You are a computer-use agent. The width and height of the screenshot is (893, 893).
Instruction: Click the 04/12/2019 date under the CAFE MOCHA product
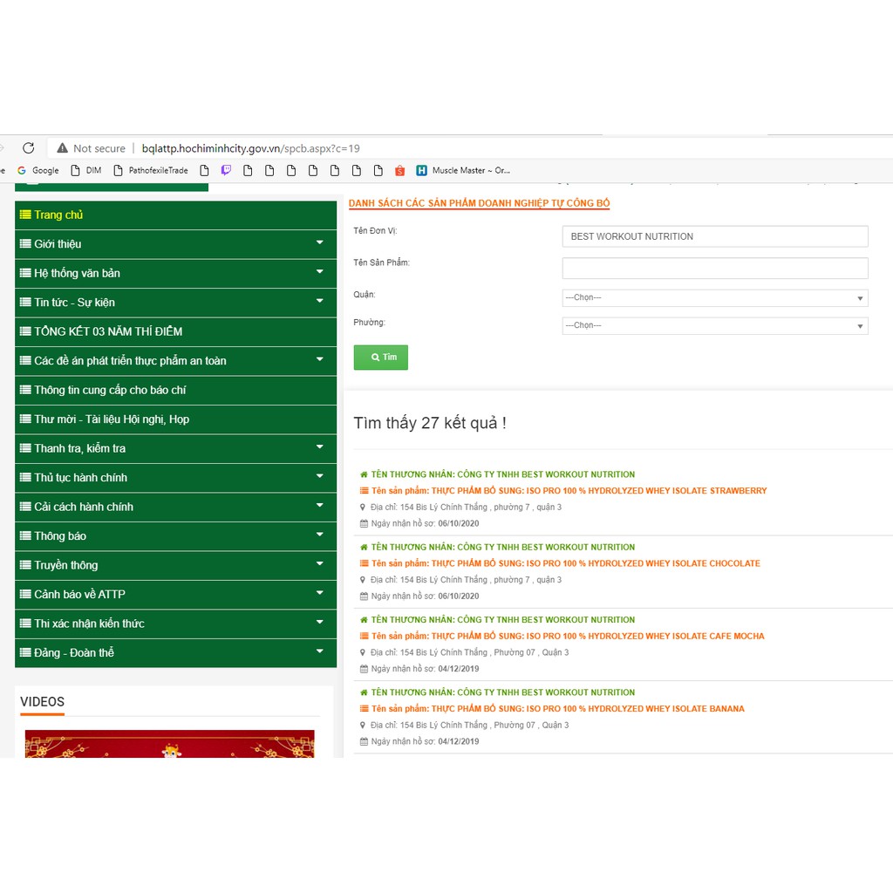pos(459,669)
